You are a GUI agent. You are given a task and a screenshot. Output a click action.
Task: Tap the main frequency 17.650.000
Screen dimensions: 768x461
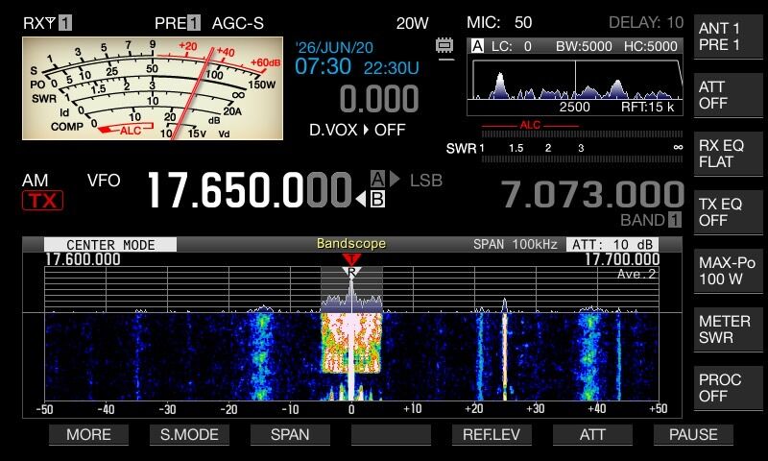click(x=250, y=190)
